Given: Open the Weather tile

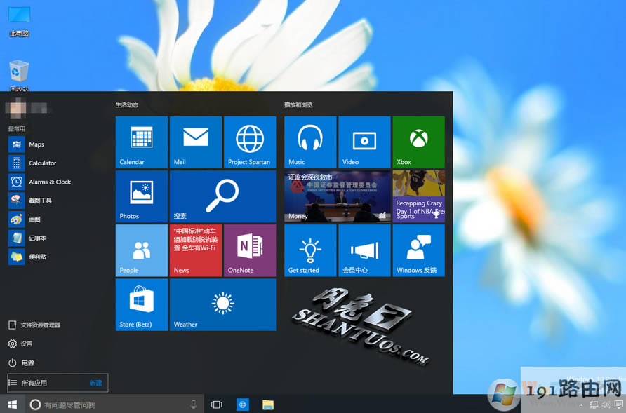Looking at the screenshot, I should (x=222, y=304).
